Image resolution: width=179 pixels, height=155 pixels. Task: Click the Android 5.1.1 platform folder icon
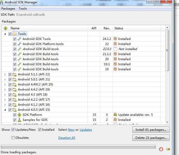(x=15, y=75)
